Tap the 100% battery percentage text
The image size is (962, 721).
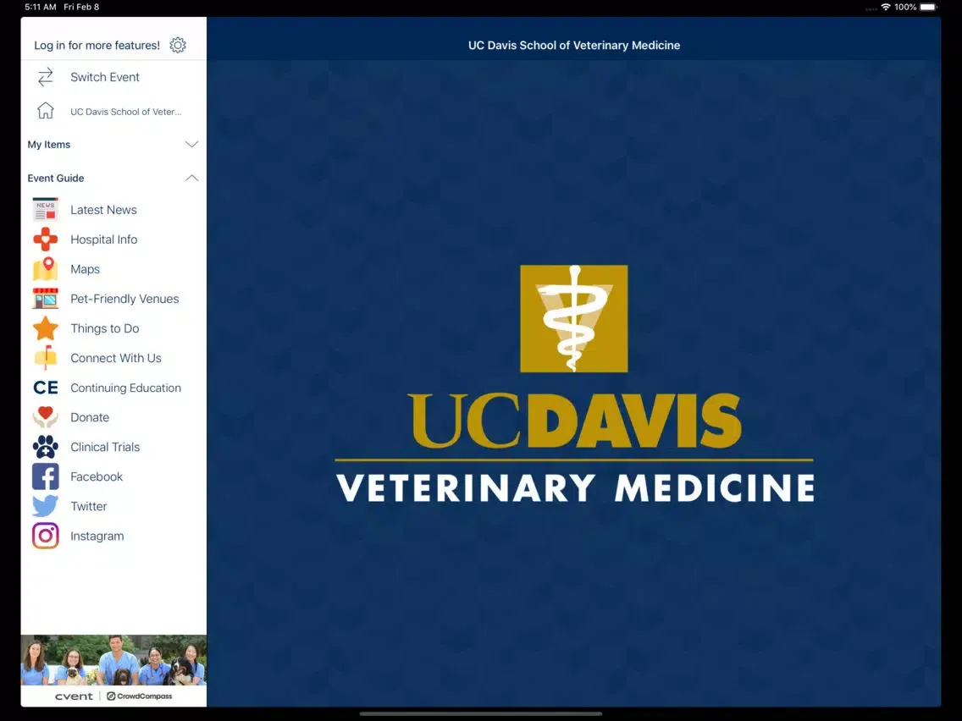click(x=905, y=7)
